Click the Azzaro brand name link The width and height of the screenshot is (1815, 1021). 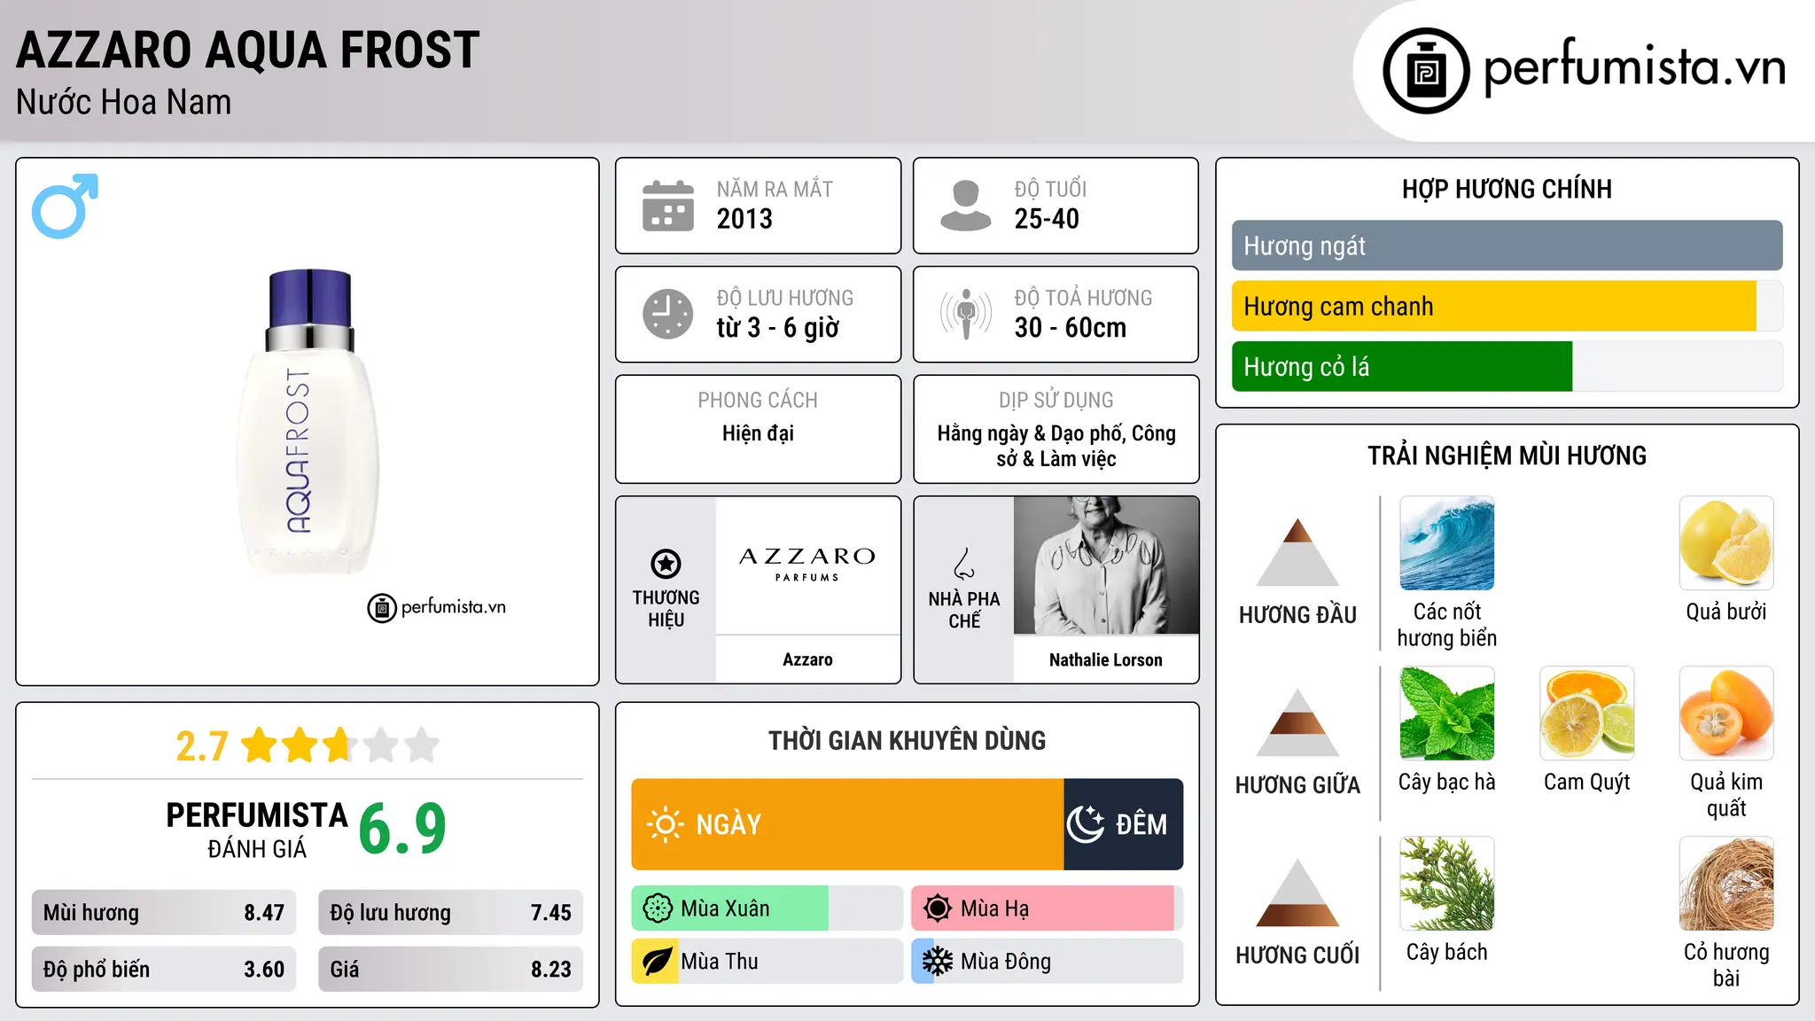coord(807,659)
